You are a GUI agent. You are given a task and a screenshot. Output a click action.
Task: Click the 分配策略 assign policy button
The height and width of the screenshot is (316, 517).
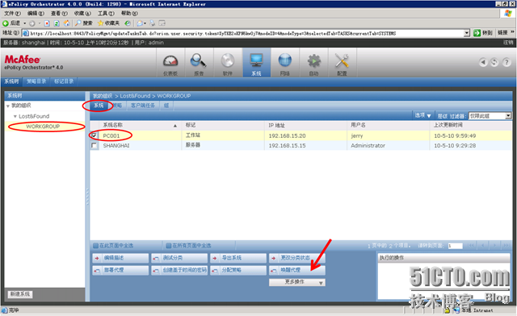click(x=238, y=270)
